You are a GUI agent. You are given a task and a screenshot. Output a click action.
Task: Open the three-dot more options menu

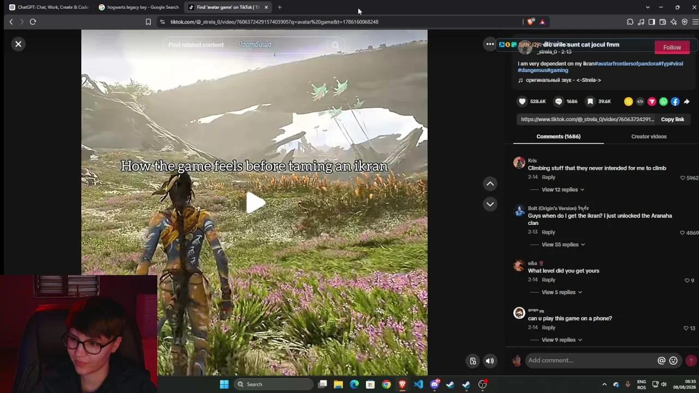pos(490,44)
